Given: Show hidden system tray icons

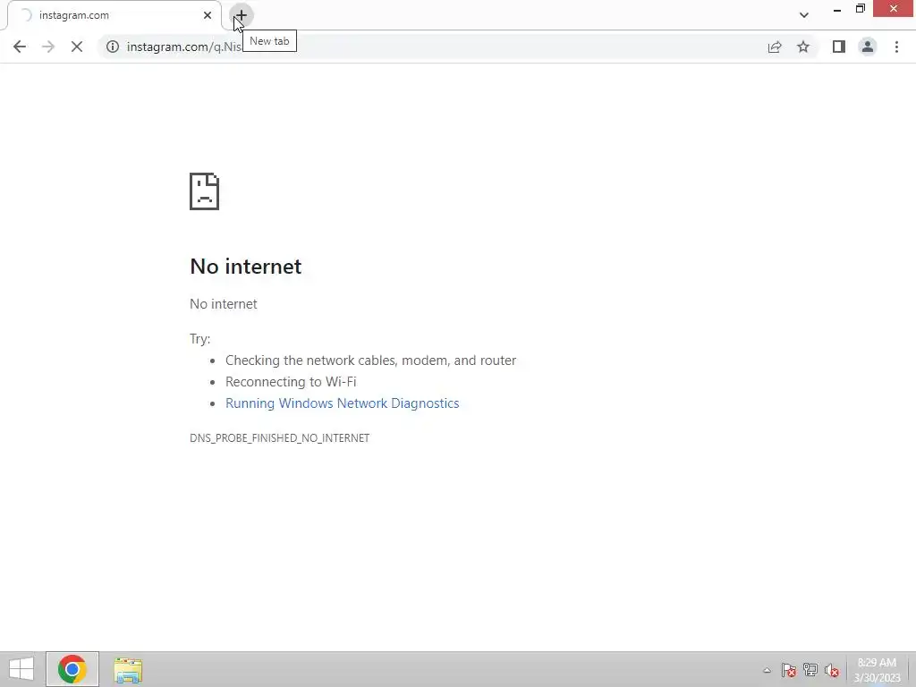Looking at the screenshot, I should pos(767,670).
